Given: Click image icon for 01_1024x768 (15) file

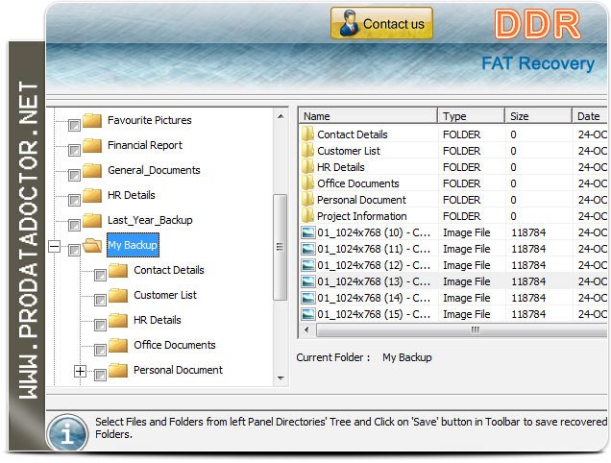Looking at the screenshot, I should point(308,314).
